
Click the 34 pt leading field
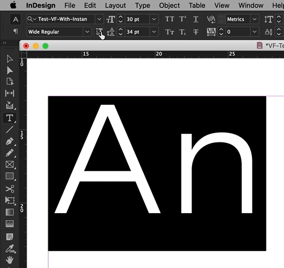(138, 32)
